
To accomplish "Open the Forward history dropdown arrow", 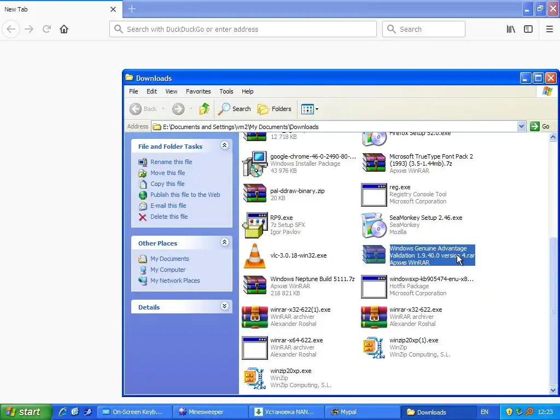I will pyautogui.click(x=191, y=109).
